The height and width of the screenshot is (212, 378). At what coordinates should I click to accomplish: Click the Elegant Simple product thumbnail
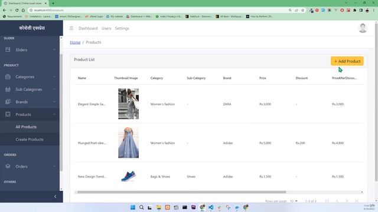128,104
